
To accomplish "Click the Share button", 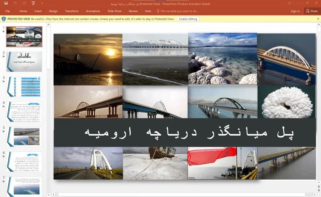I will [312, 11].
